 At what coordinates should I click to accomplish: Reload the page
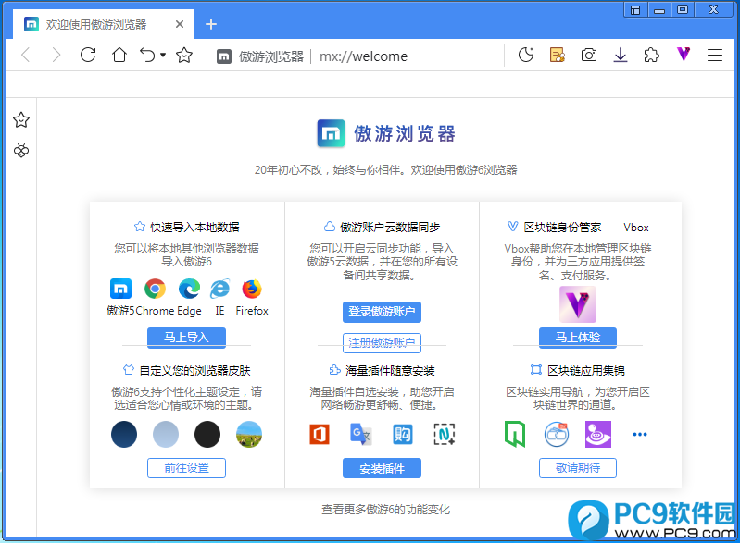point(88,56)
